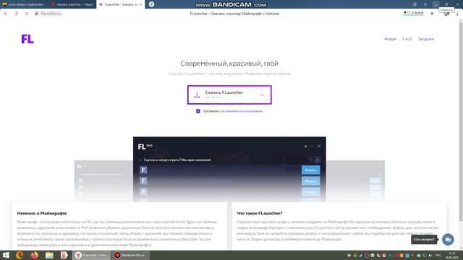This screenshot has height=260, width=463.
Task: Click the downloads arrow at the toolbar right edge
Action: [x=457, y=14]
